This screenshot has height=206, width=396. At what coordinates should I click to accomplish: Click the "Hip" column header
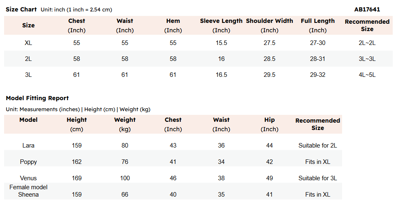269,120
